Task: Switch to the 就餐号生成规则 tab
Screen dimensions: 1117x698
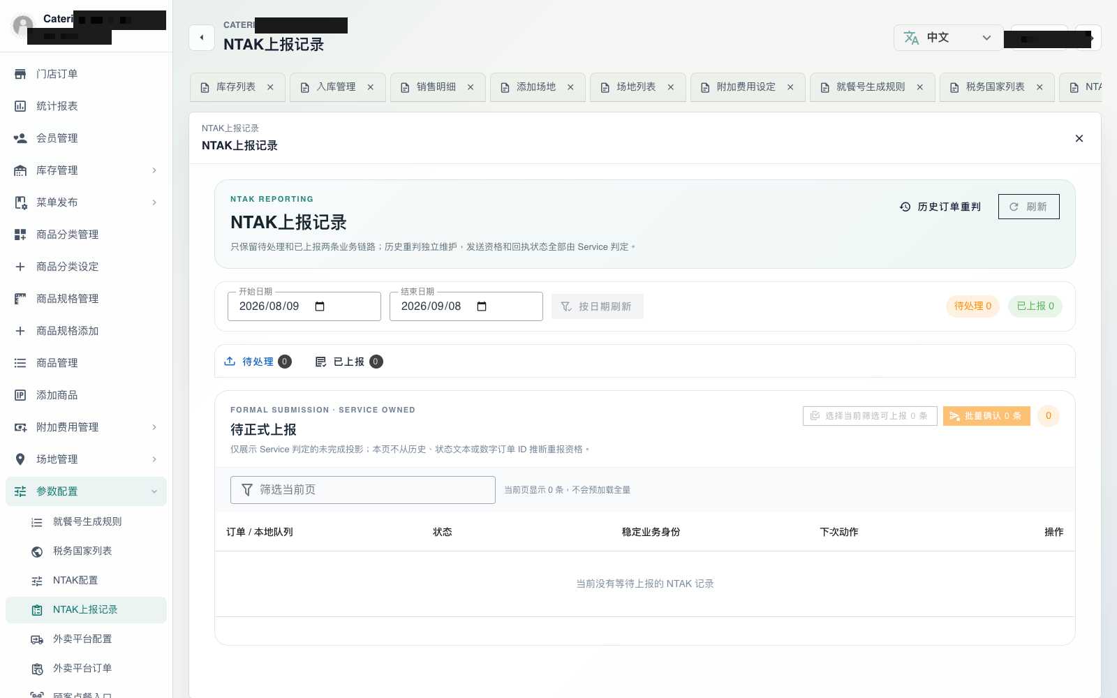Action: 873,87
